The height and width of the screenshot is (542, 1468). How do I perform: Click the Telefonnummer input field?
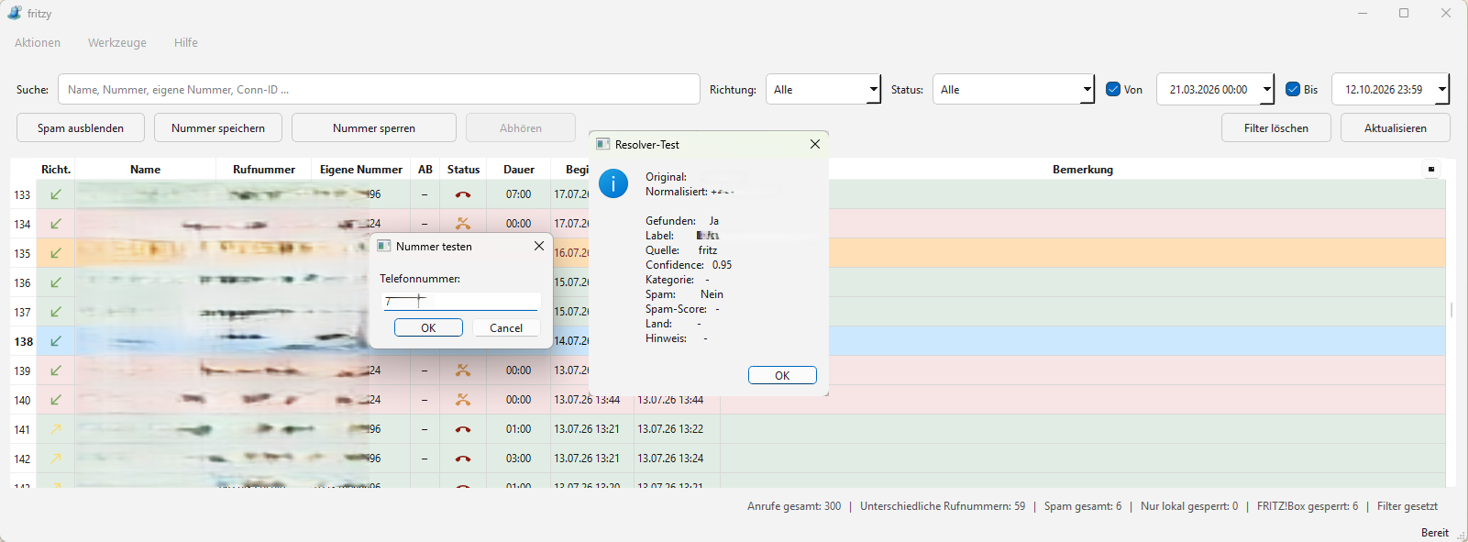click(460, 301)
